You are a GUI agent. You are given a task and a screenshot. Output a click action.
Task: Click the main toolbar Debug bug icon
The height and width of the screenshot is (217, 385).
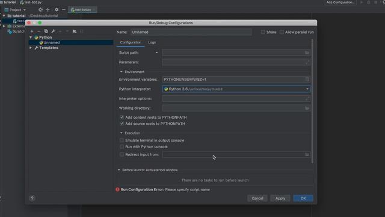[x=369, y=2]
